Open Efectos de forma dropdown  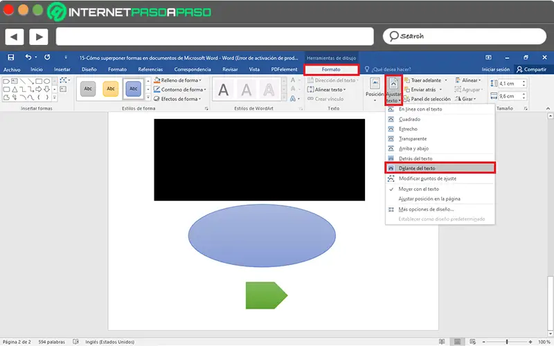[177, 99]
